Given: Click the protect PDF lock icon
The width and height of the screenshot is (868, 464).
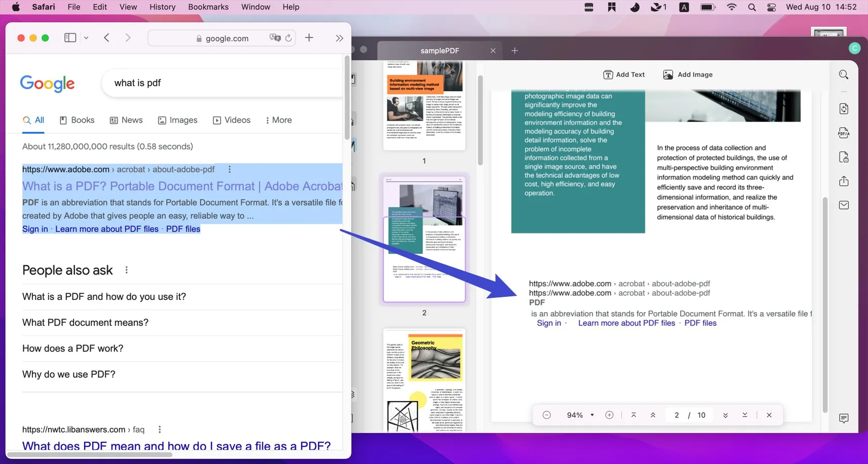Looking at the screenshot, I should point(844,157).
